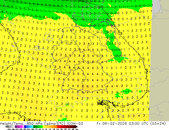Click the Height/Temp. 850 hPa map title
Image resolution: width=169 pixels, height=130 pixels.
(21, 124)
